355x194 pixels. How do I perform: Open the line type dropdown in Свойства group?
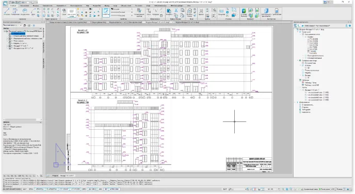coord(122,12)
